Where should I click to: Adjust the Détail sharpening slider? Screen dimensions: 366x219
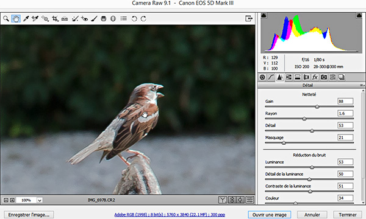click(312, 131)
